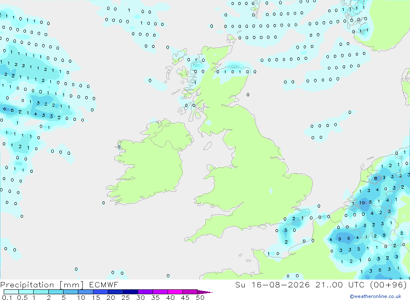The width and height of the screenshot is (410, 300).
Task: Click the legend scale label "15"
Action: pos(96,298)
